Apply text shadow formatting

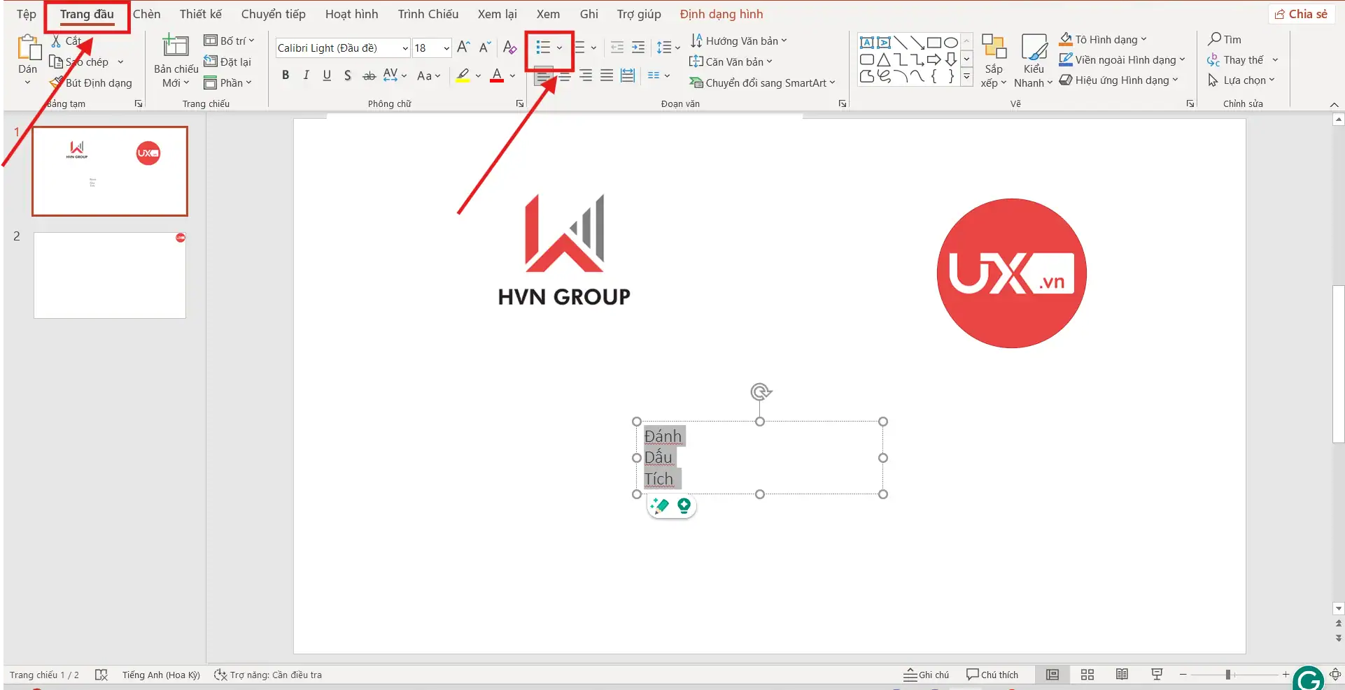pyautogui.click(x=348, y=76)
